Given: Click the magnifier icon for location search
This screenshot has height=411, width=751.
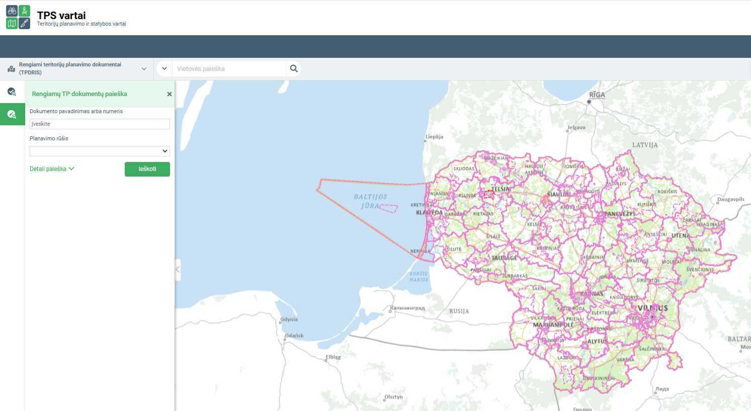Looking at the screenshot, I should (294, 69).
